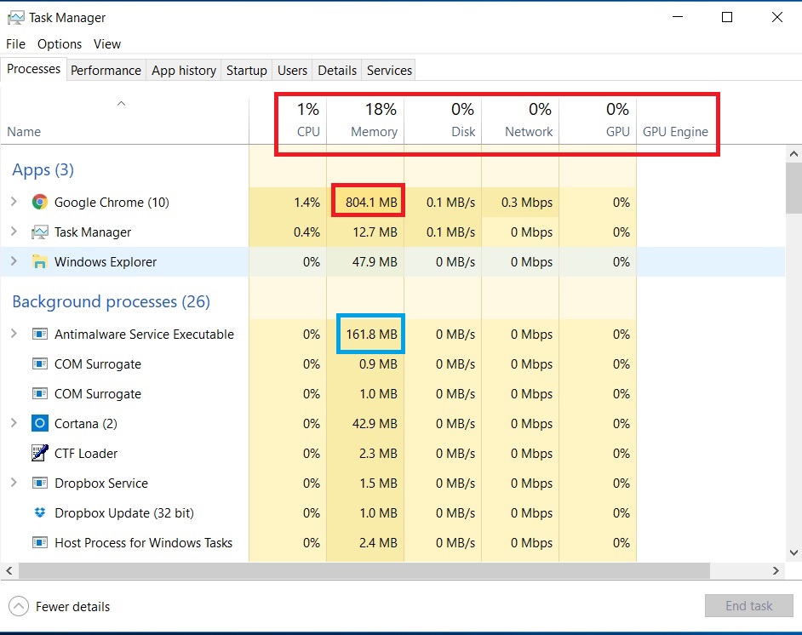Click the End task button

(748, 606)
